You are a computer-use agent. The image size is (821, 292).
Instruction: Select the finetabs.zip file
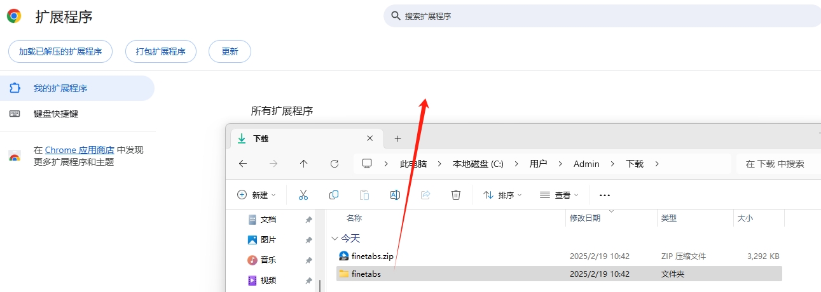tap(373, 256)
